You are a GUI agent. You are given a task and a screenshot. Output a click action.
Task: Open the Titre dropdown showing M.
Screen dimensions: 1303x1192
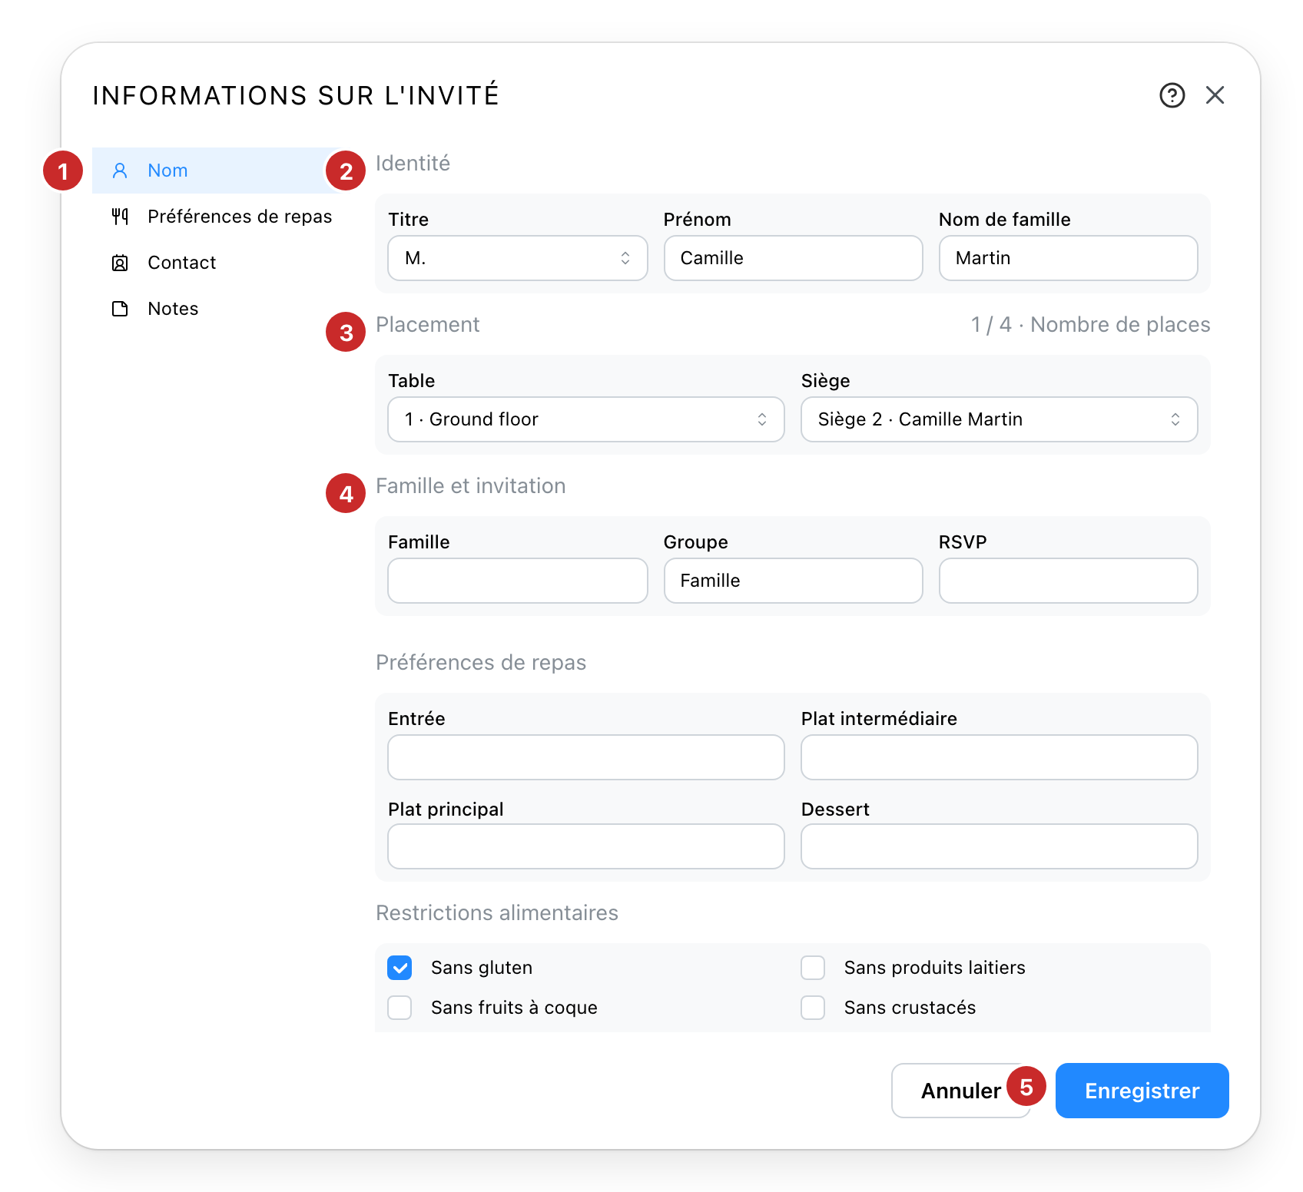[x=518, y=258]
